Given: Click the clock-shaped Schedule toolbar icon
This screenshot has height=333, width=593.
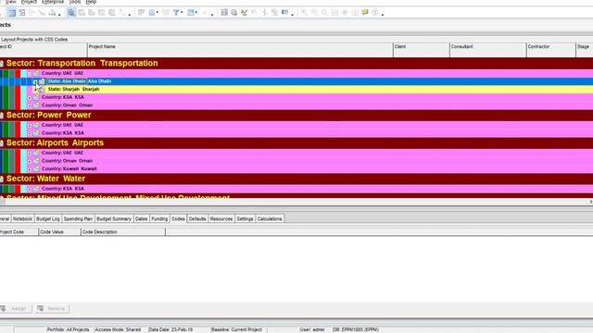Looking at the screenshot, I should (234, 12).
